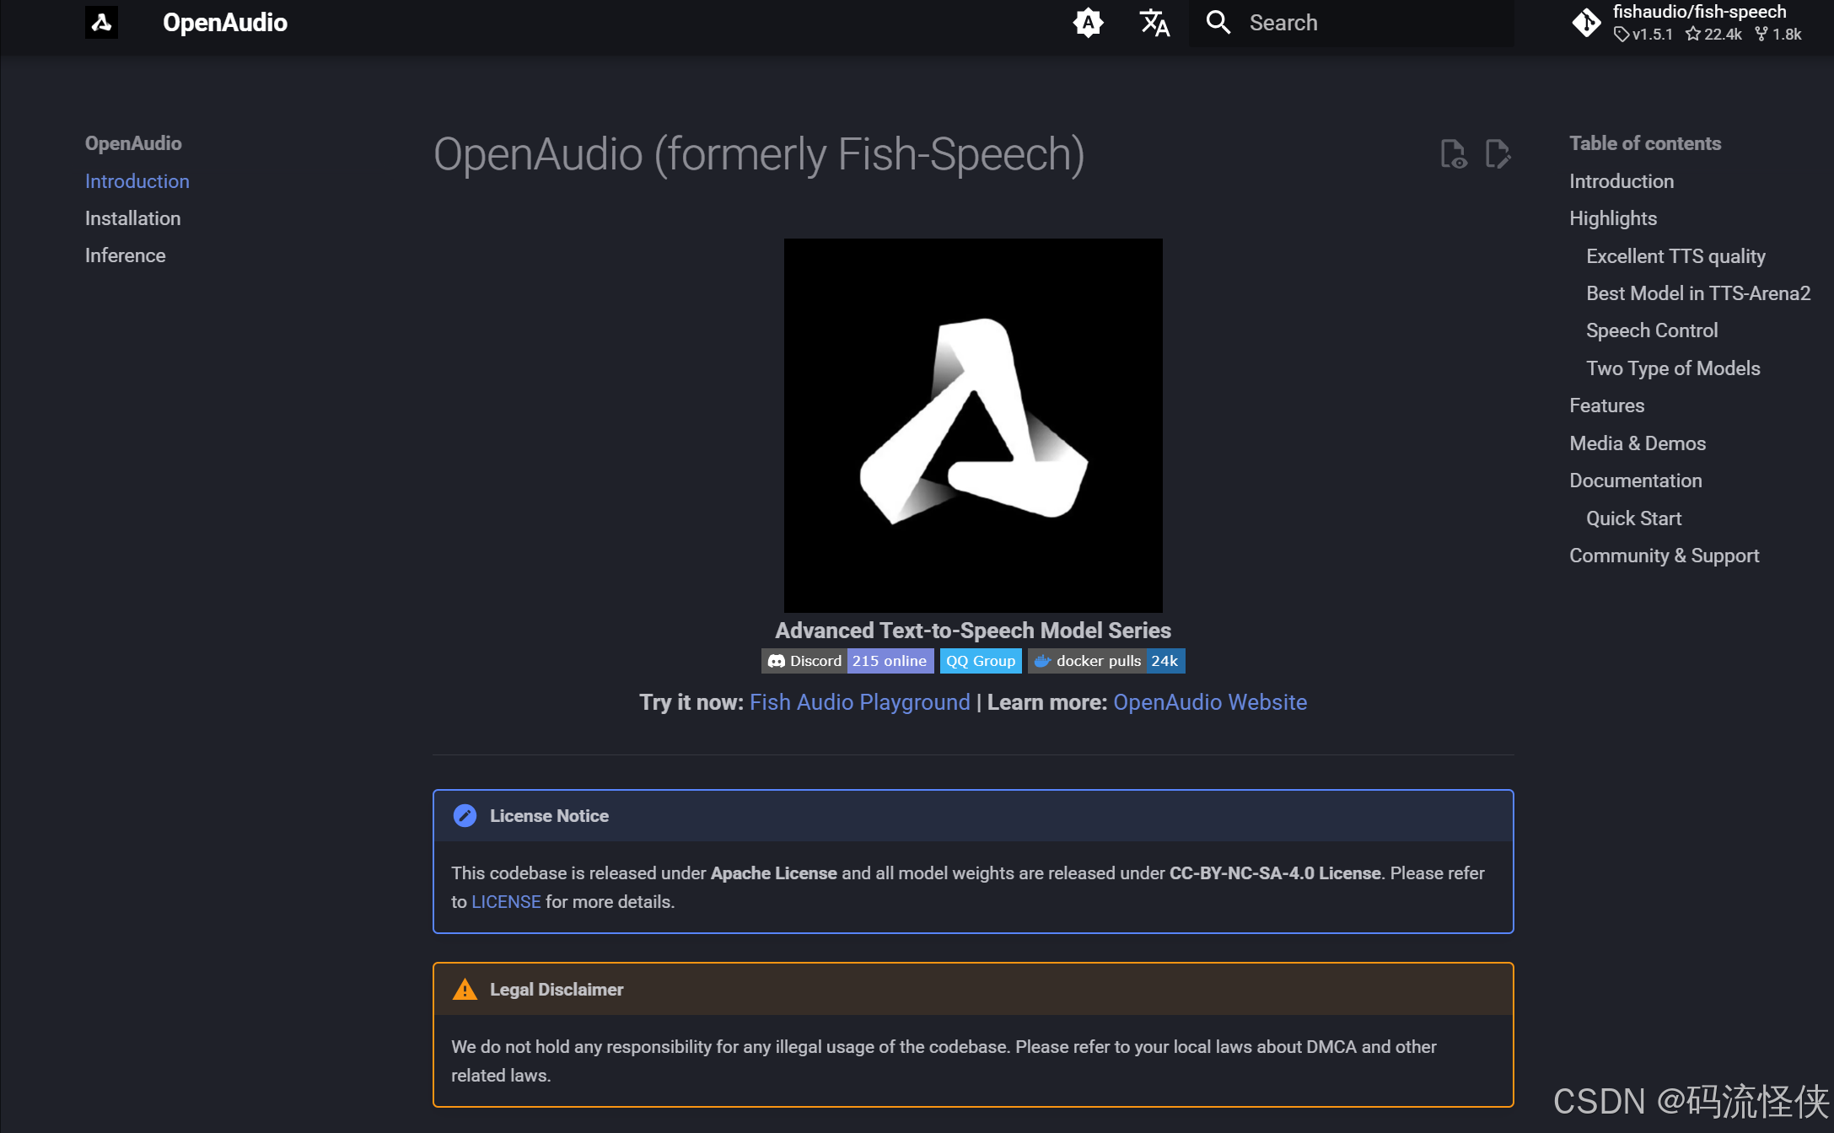Jump to Community & Support section
The height and width of the screenshot is (1133, 1834).
(1664, 556)
